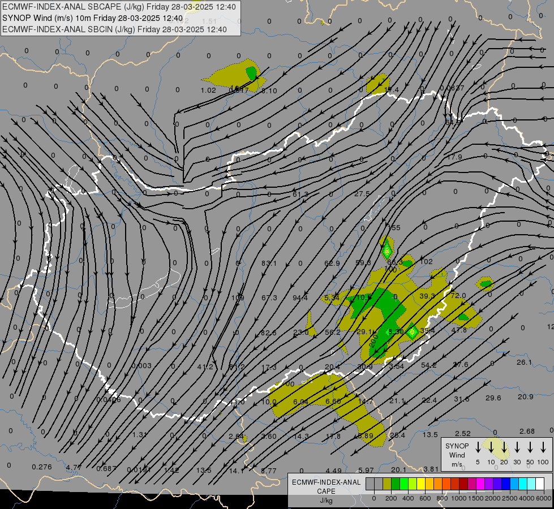
Task: Click the map value 1.02
Action: [208, 90]
